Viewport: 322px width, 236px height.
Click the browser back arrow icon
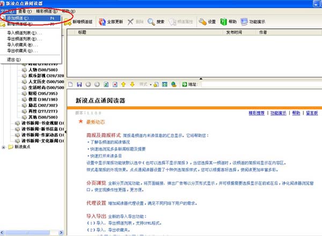[89, 84]
